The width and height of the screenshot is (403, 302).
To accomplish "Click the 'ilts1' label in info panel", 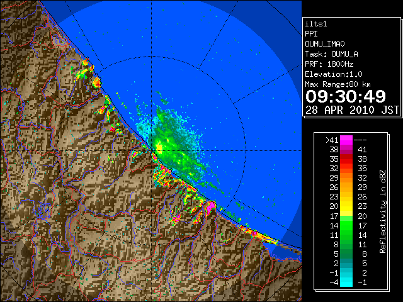I will click(316, 24).
